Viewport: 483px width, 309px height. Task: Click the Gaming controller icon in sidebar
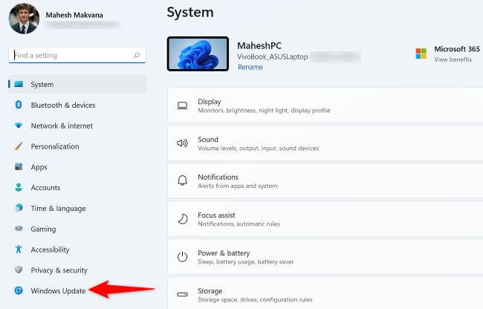19,230
